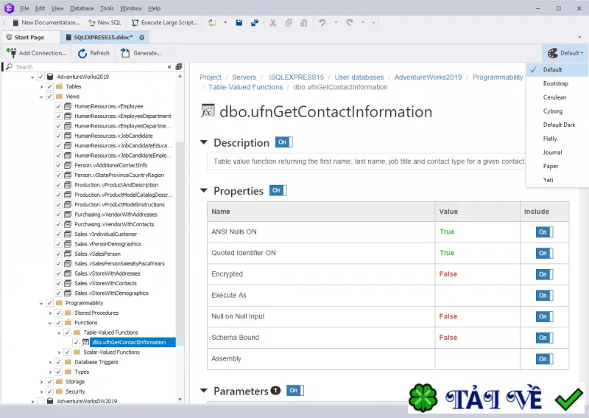Click the Cut scissors icon
The height and width of the screenshot is (418, 589).
pyautogui.click(x=272, y=23)
